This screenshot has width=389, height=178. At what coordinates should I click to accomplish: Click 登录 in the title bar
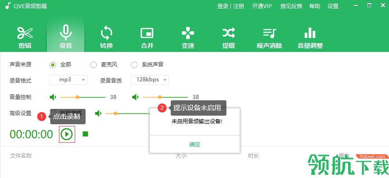[222, 6]
